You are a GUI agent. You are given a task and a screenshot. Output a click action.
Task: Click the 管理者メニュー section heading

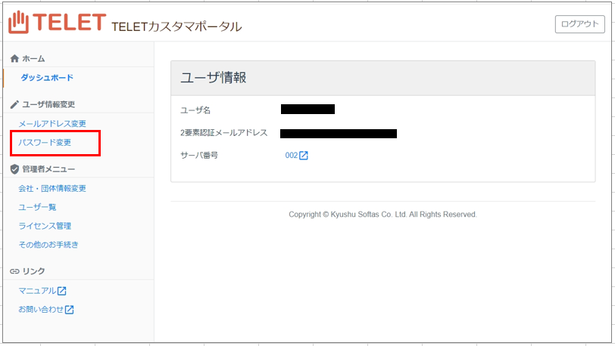pyautogui.click(x=48, y=169)
